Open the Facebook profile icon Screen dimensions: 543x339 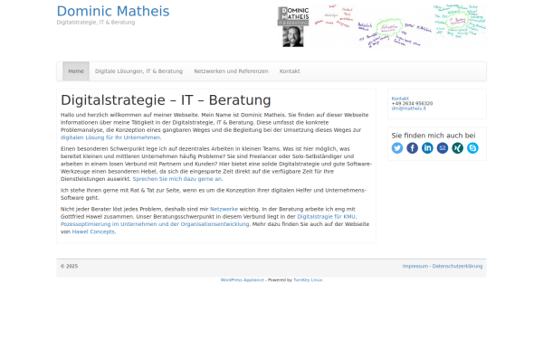click(412, 148)
